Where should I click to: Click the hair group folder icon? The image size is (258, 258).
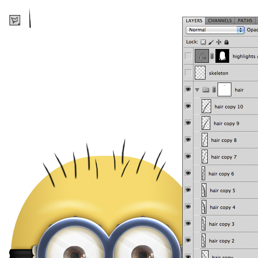[206, 90]
